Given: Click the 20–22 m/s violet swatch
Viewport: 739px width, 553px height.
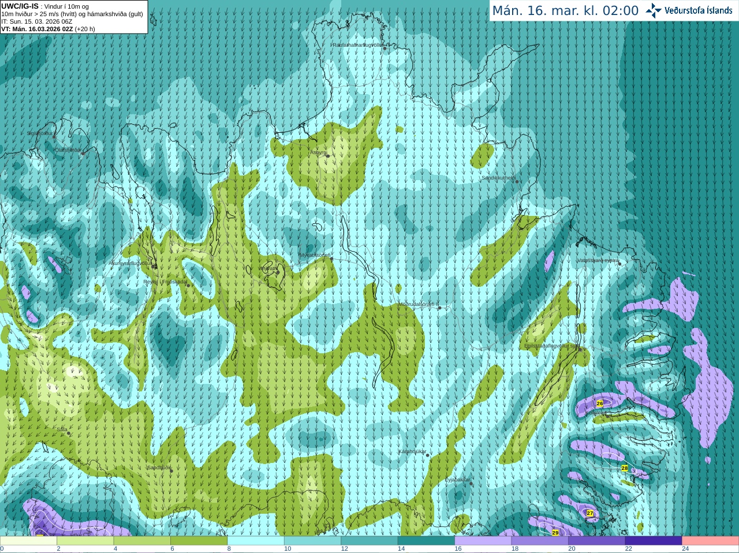Looking at the screenshot, I should [597, 541].
